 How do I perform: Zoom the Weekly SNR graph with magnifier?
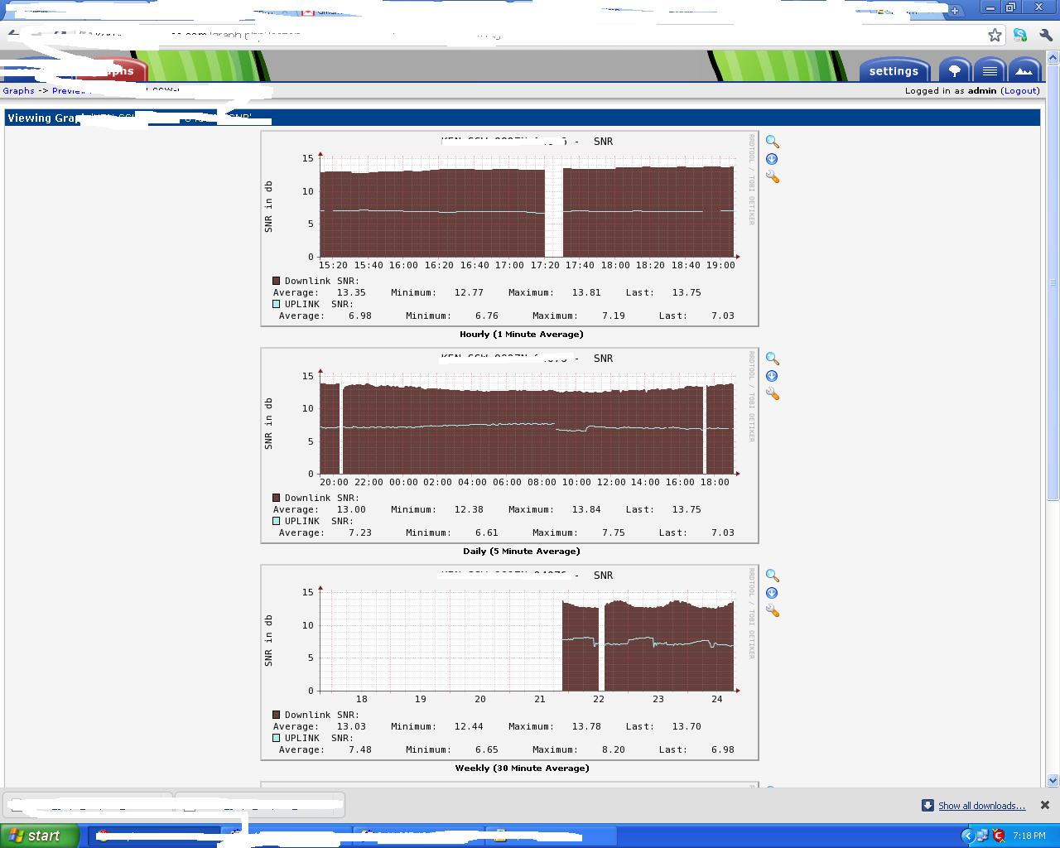[x=772, y=576]
